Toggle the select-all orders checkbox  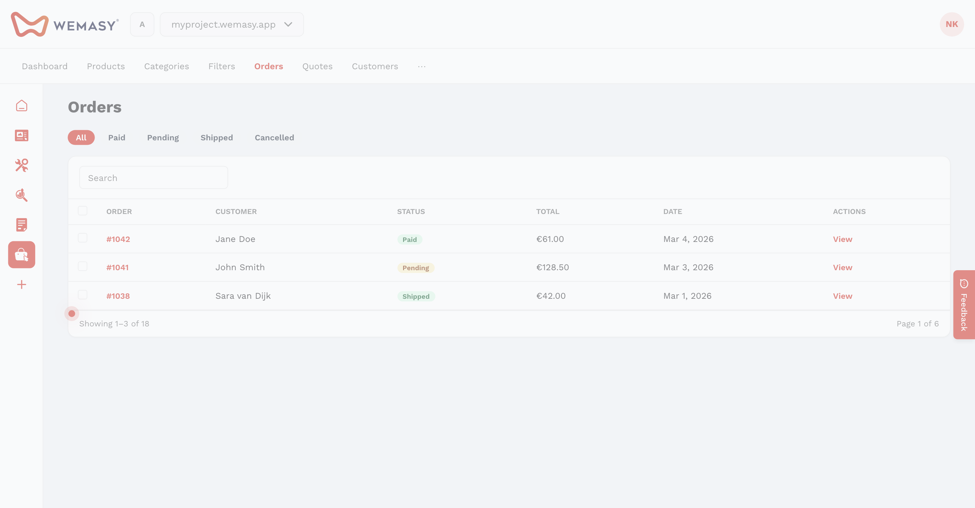(83, 211)
